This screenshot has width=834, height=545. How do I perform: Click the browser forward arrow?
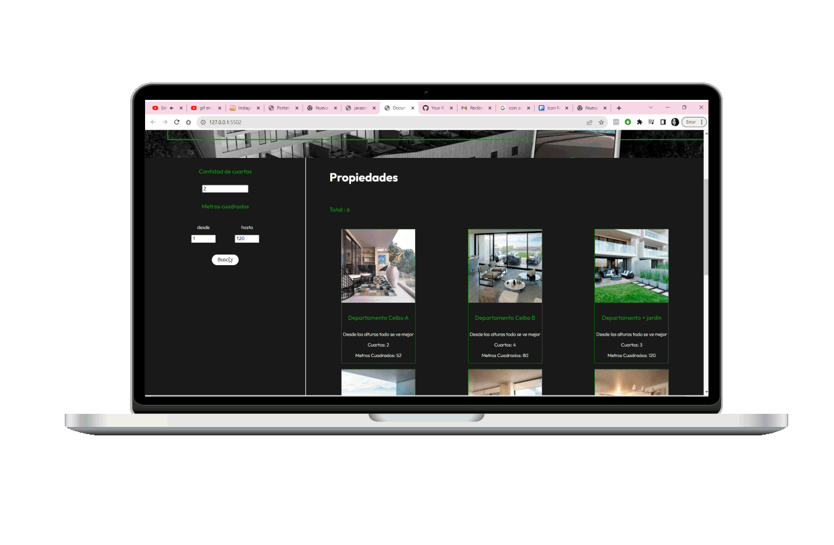[x=165, y=122]
